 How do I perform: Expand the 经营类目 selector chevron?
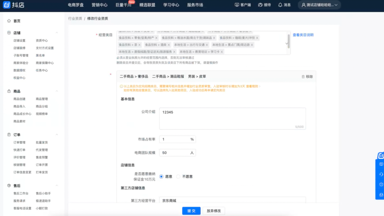point(287,43)
